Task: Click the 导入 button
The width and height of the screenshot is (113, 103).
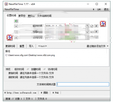Action: (x=31, y=46)
